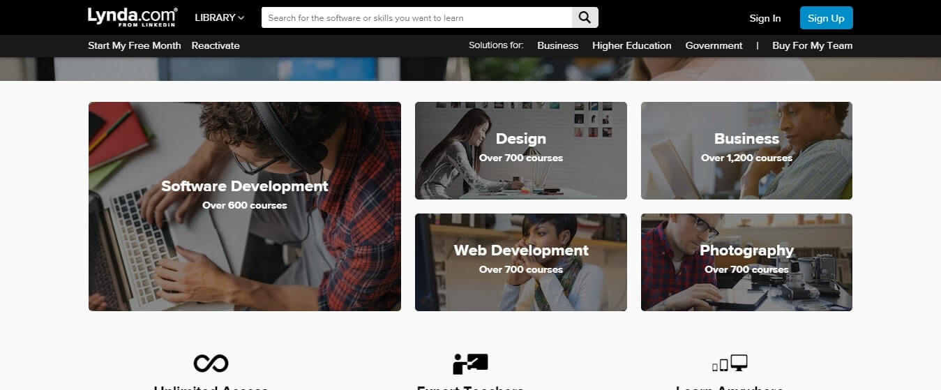Click the Reactivate link
Image resolution: width=941 pixels, height=390 pixels.
click(x=216, y=45)
